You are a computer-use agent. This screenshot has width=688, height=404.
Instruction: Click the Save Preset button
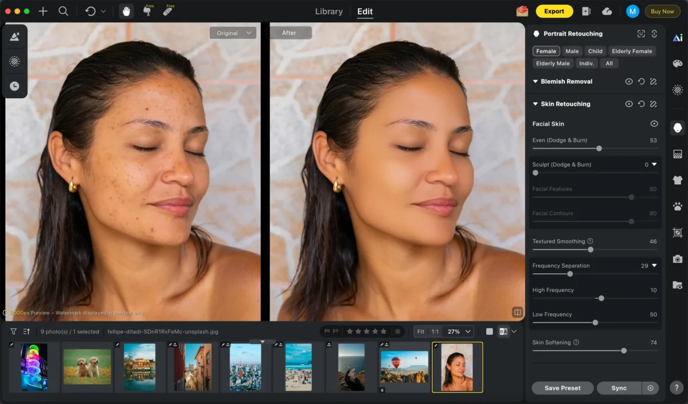point(562,388)
